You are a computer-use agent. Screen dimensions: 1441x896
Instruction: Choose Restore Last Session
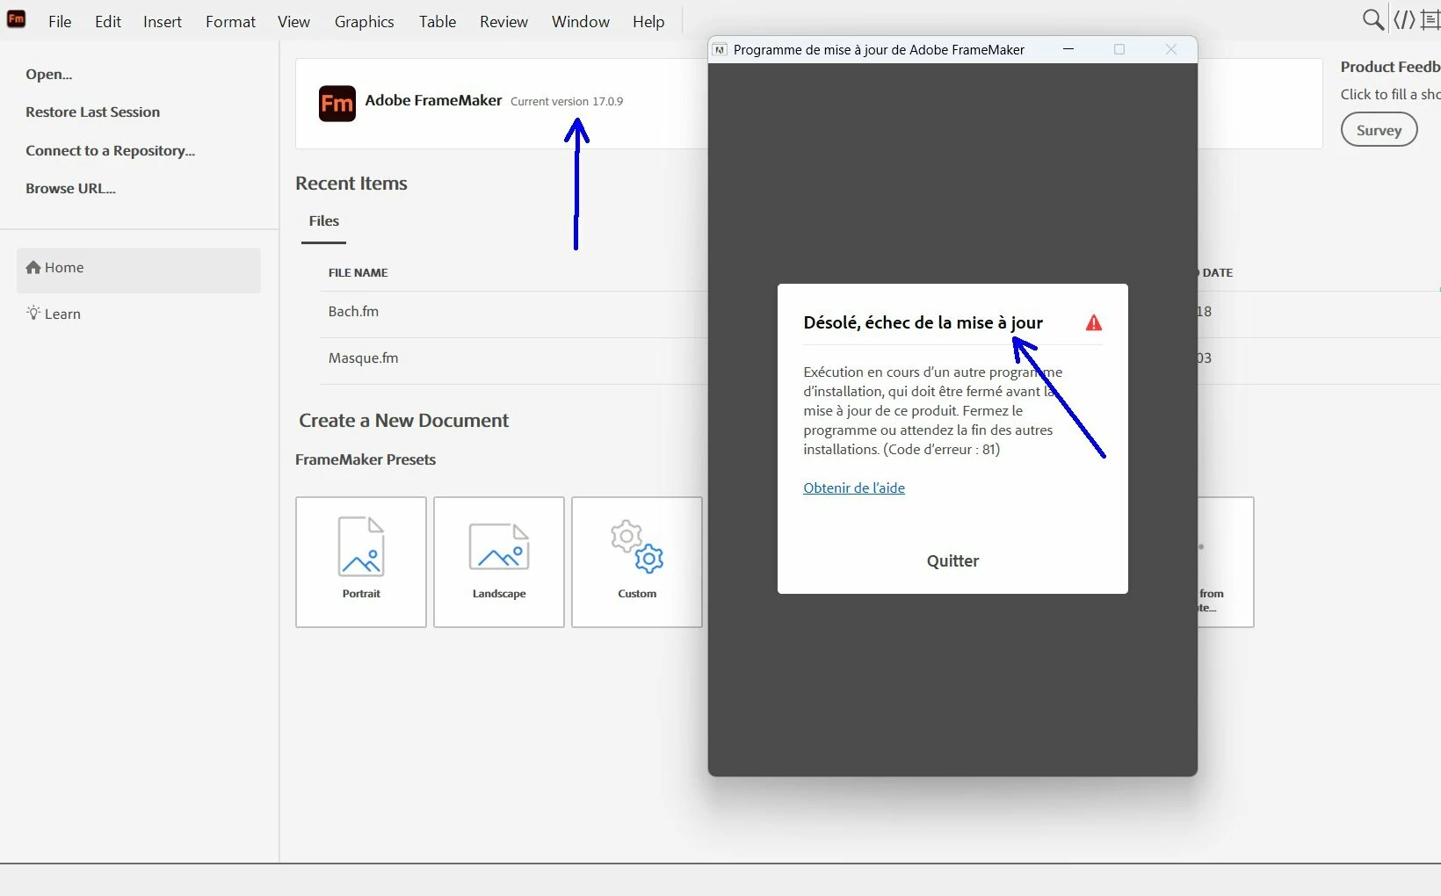[93, 112]
